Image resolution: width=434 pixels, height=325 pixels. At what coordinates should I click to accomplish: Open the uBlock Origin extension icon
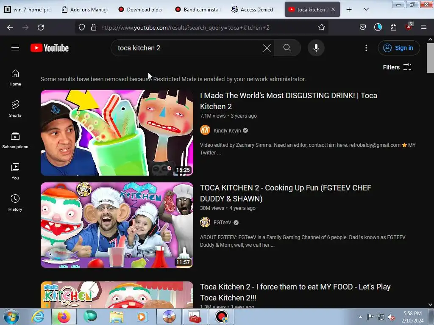coord(409,27)
